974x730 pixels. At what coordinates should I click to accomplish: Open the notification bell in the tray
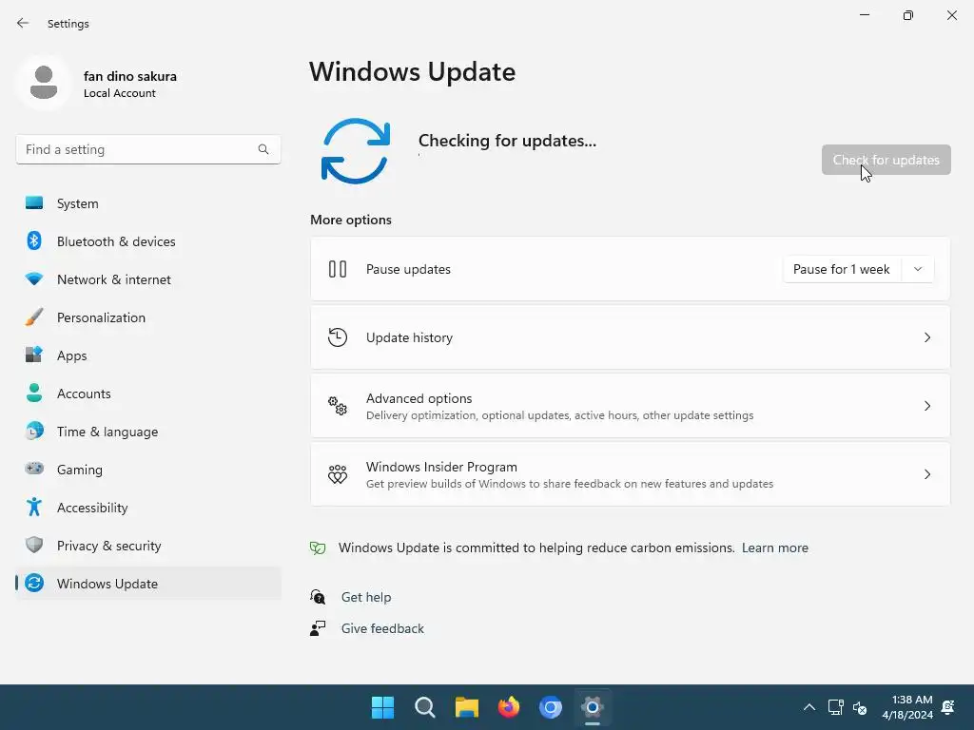pyautogui.click(x=948, y=707)
